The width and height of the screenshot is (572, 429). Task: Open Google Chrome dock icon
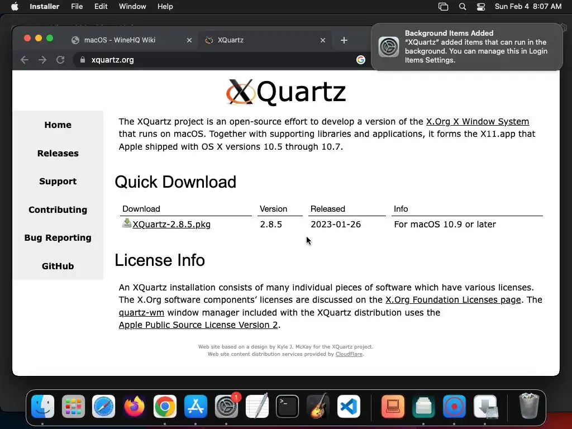165,407
